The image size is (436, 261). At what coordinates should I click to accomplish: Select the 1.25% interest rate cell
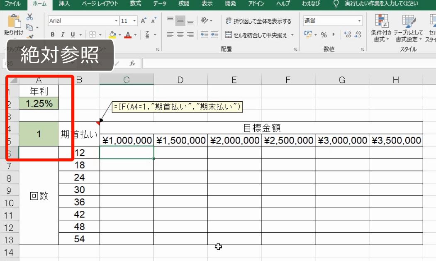coord(39,103)
